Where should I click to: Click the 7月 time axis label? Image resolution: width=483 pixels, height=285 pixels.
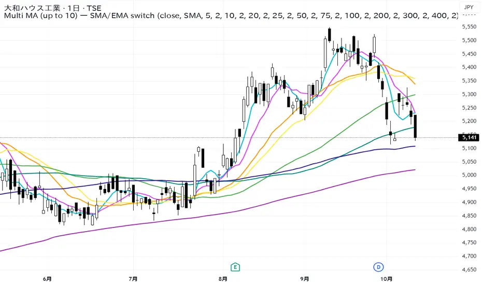coord(133,279)
